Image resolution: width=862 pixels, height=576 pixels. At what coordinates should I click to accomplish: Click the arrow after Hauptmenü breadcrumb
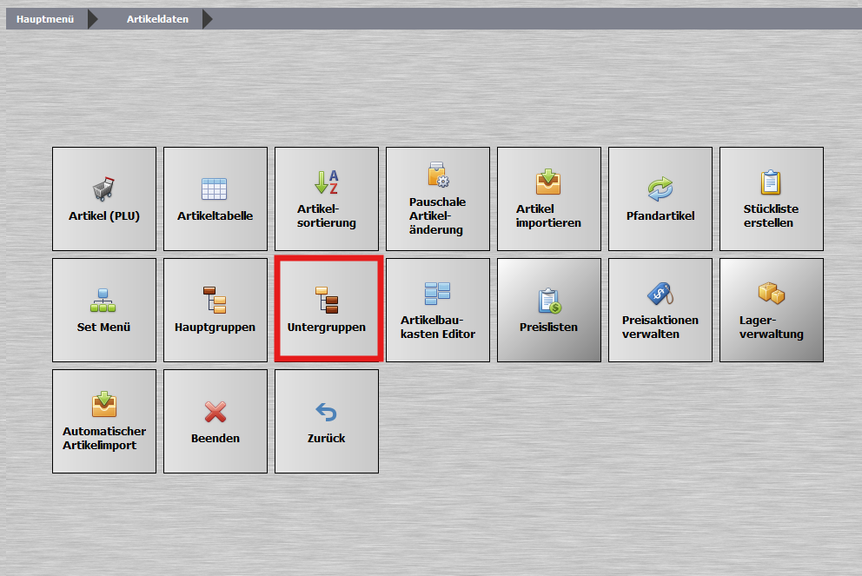pos(93,19)
